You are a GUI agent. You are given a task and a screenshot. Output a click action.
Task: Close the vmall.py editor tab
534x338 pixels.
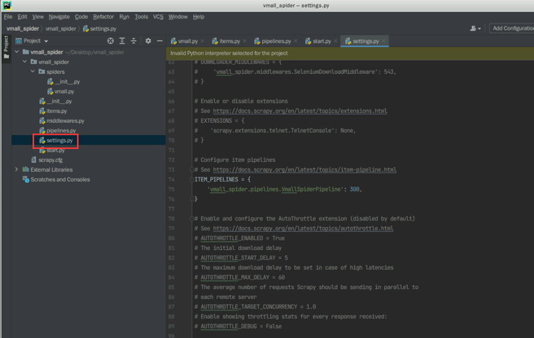203,41
